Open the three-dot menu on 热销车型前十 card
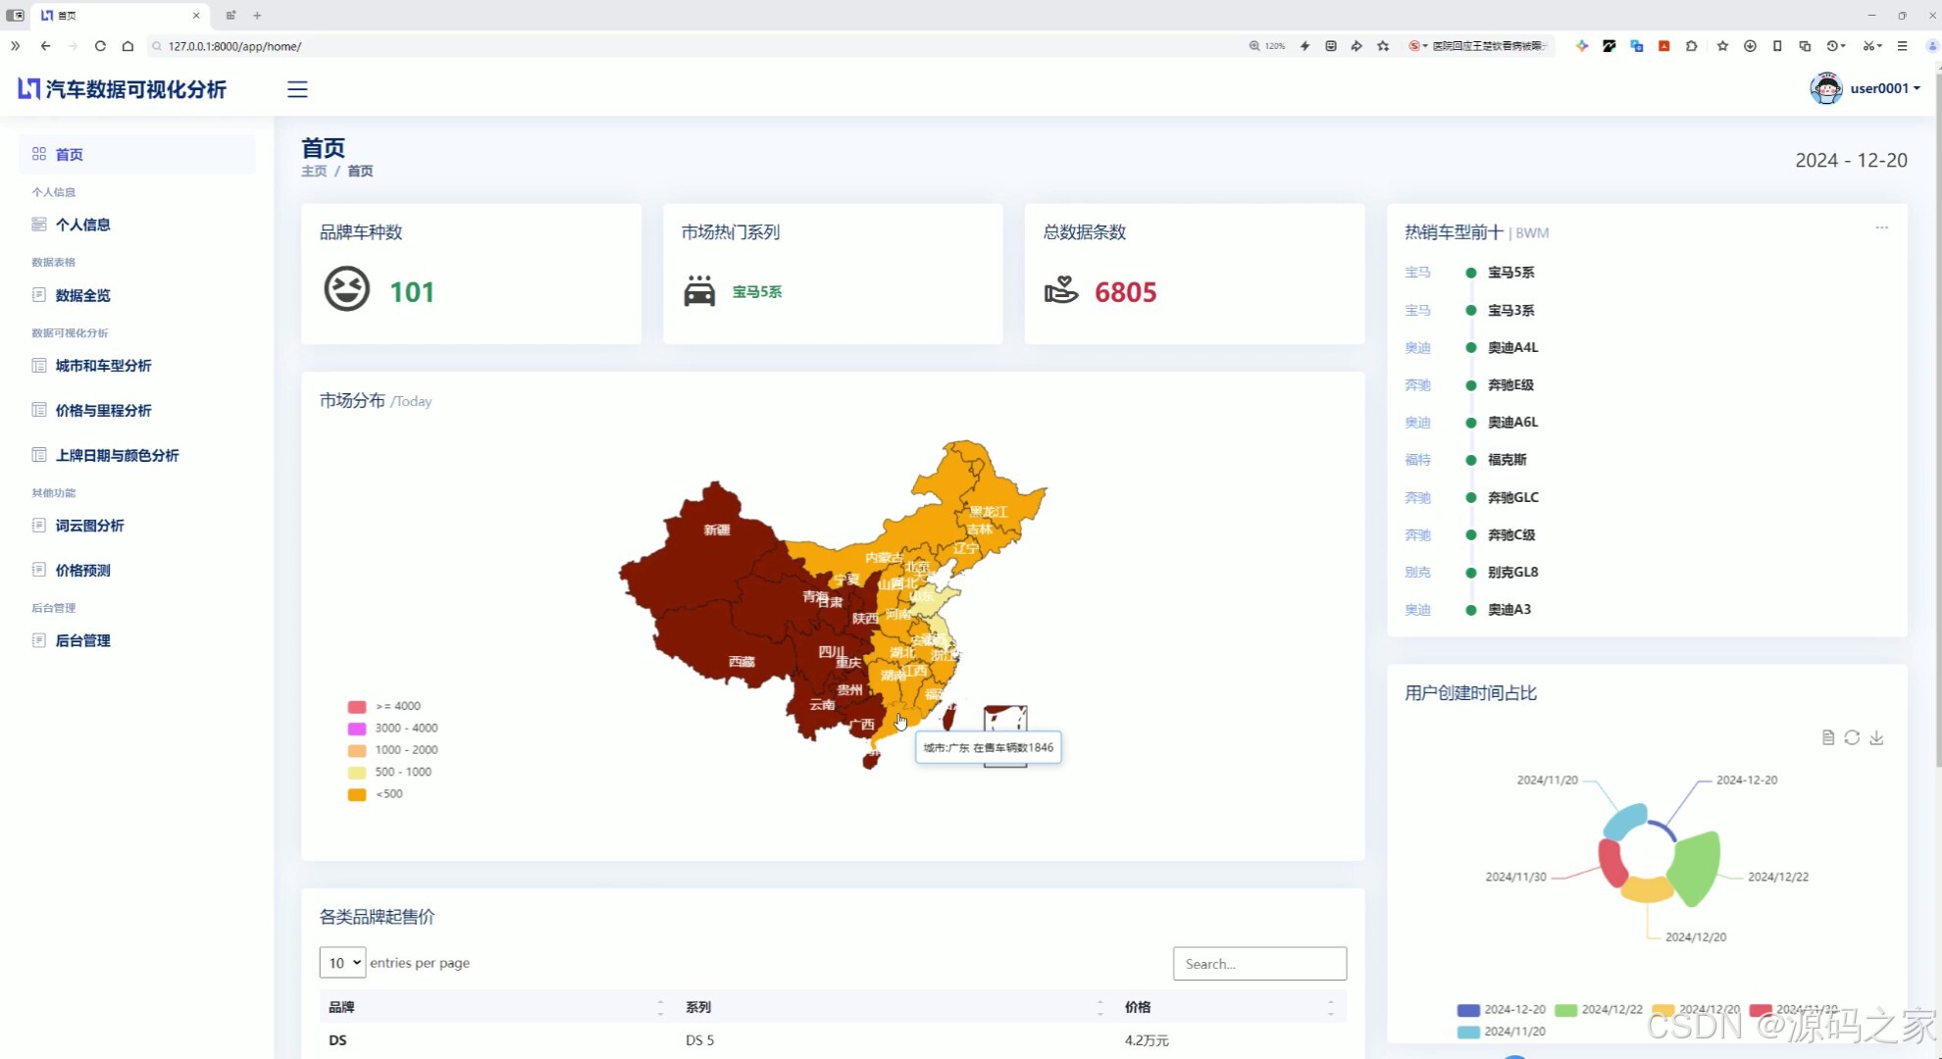This screenshot has height=1059, width=1942. [x=1881, y=227]
